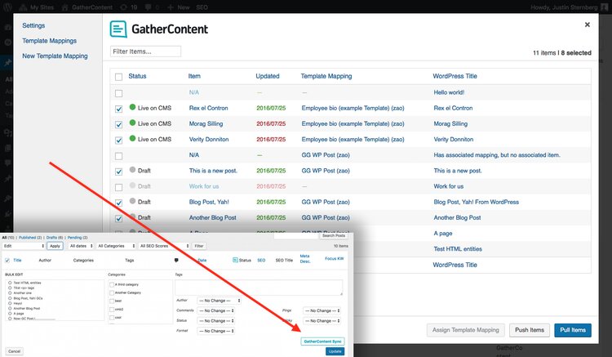Open the 'Blog Post, Yah! From WordPress' title link

477,202
